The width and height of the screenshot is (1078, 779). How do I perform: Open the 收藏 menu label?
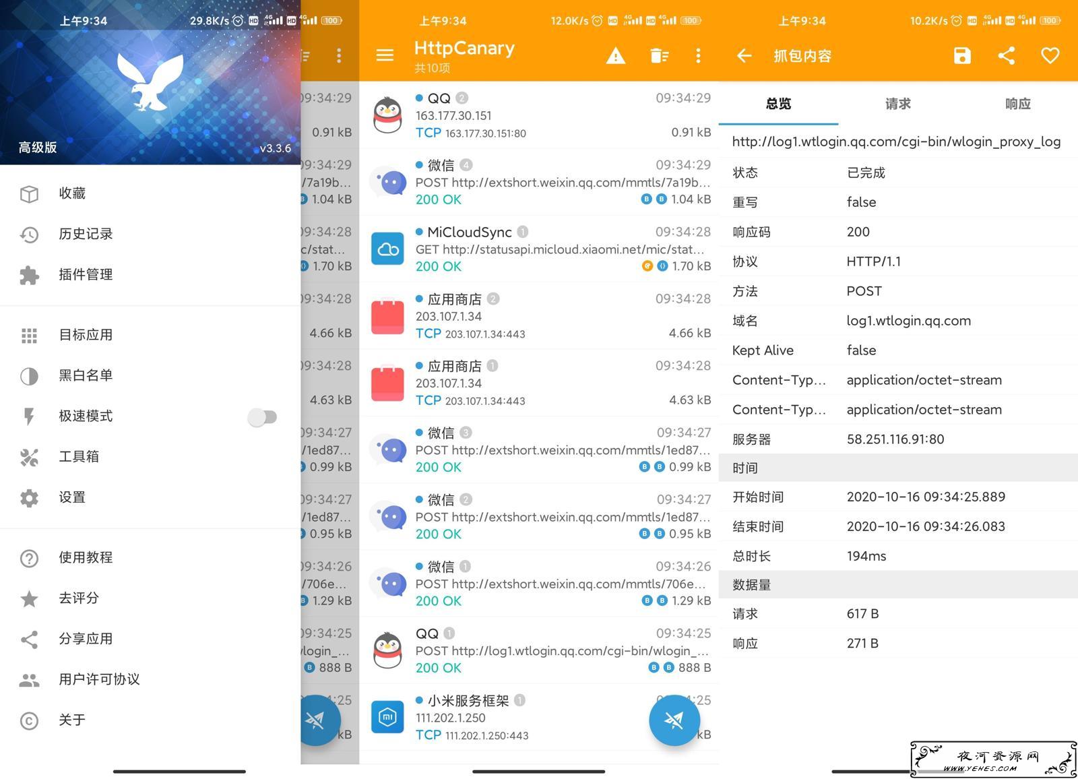(72, 193)
